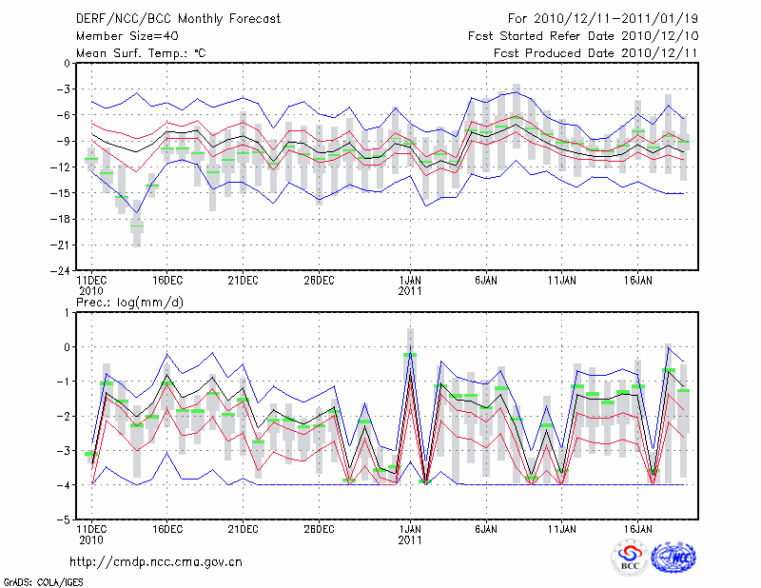761x588 pixels.
Task: Click 1JAN 2011 label under temperature chart
Action: 411,284
